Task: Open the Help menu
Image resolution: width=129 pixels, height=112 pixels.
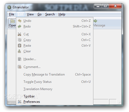Action: (62, 14)
